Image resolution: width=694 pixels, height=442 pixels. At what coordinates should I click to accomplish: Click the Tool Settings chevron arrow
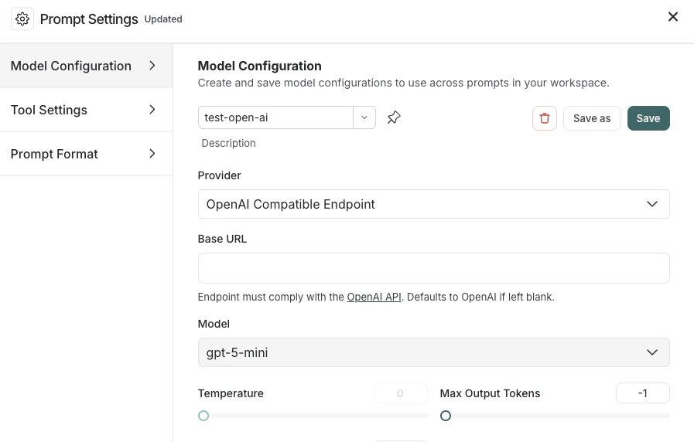click(x=152, y=110)
